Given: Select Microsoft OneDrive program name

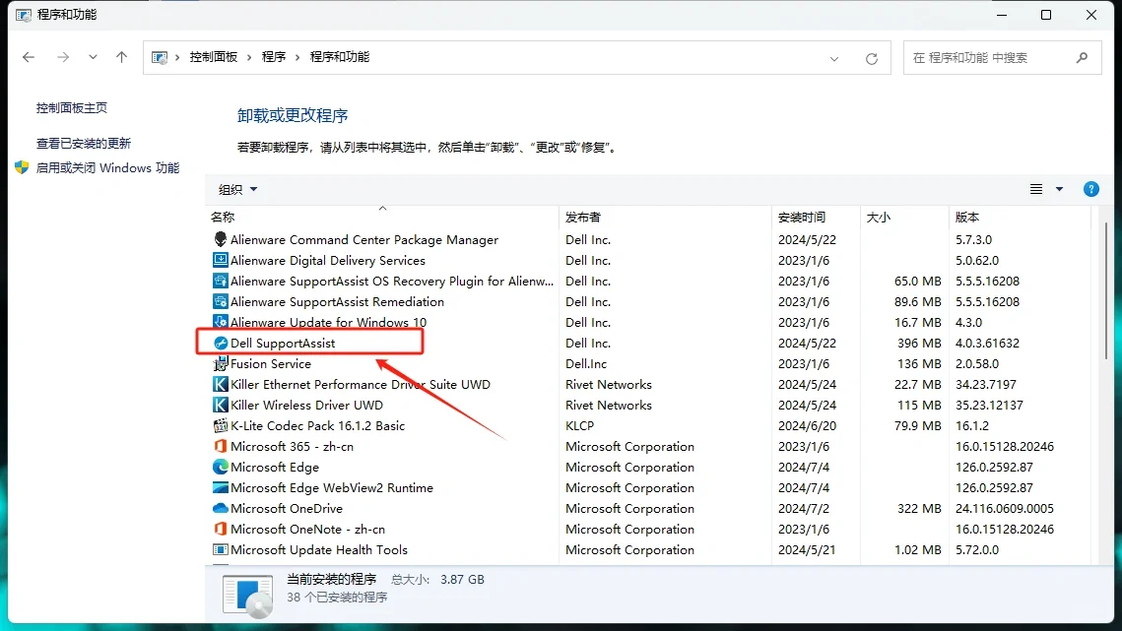Looking at the screenshot, I should 287,509.
